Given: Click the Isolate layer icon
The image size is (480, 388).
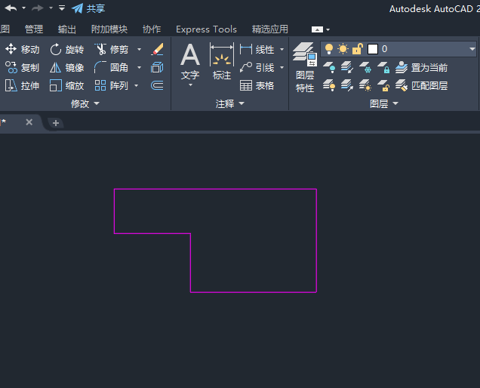Looking at the screenshot, I should tap(347, 67).
